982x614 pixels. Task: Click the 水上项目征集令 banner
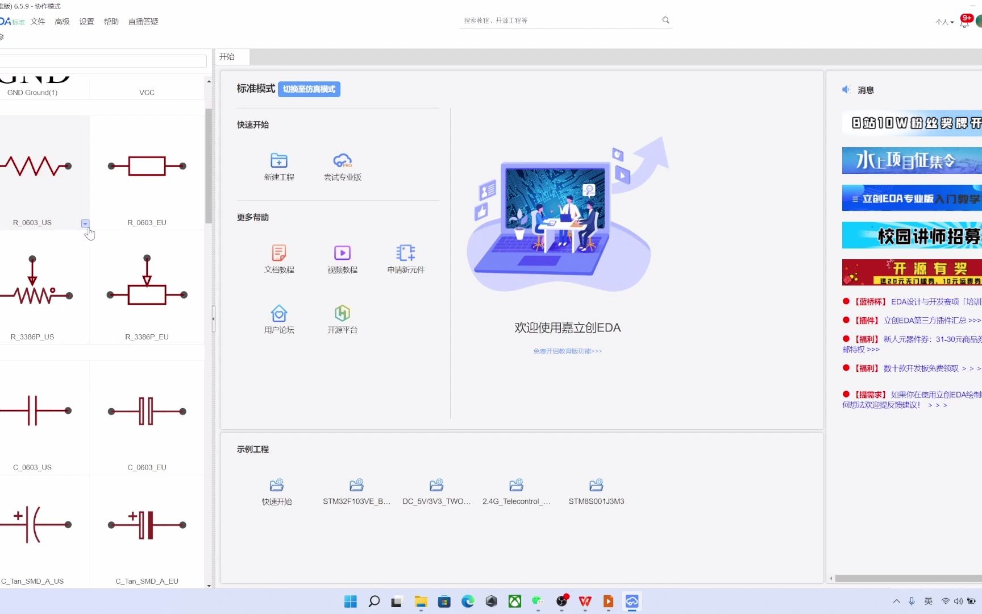[x=912, y=160]
